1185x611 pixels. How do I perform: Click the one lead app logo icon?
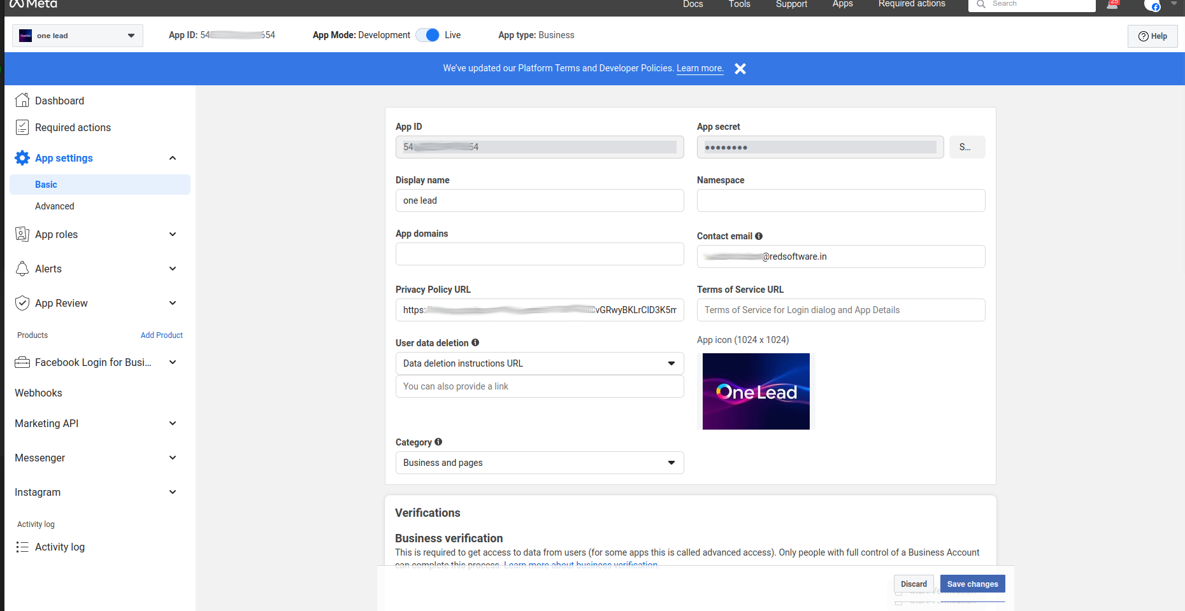[x=25, y=36]
